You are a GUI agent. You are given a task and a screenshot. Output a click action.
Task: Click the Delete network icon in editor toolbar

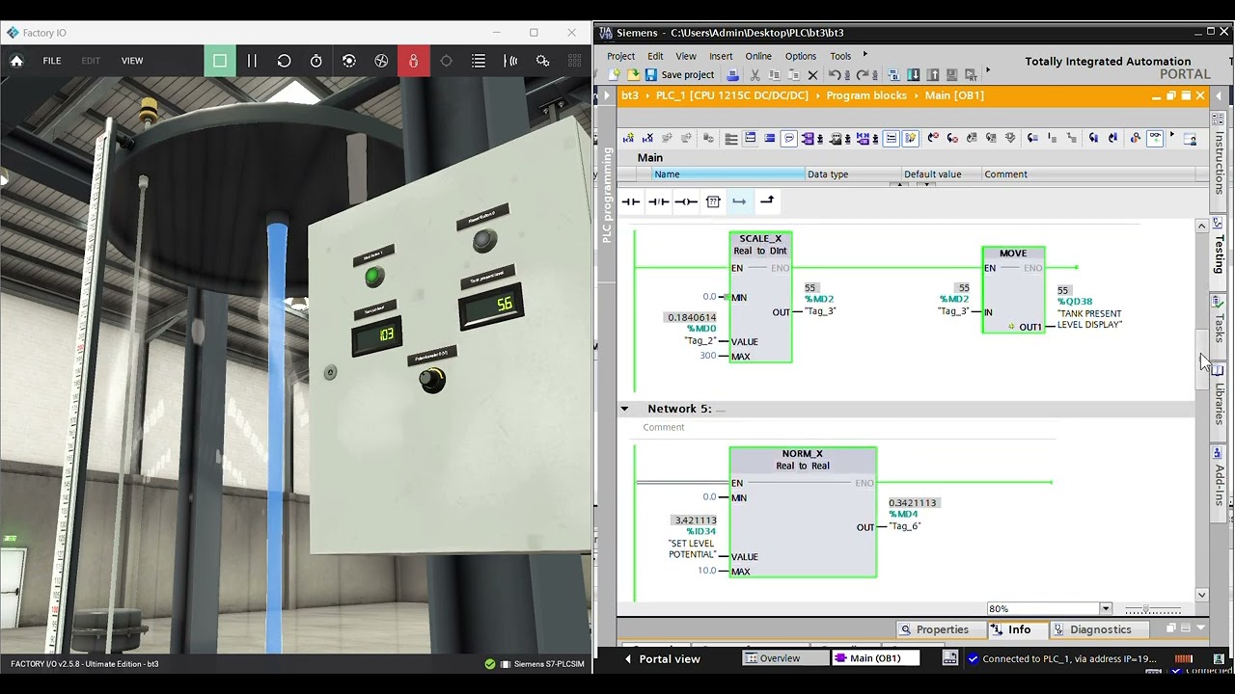tap(647, 138)
